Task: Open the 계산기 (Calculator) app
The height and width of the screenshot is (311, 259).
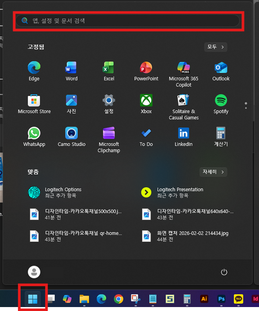Action: (x=221, y=137)
